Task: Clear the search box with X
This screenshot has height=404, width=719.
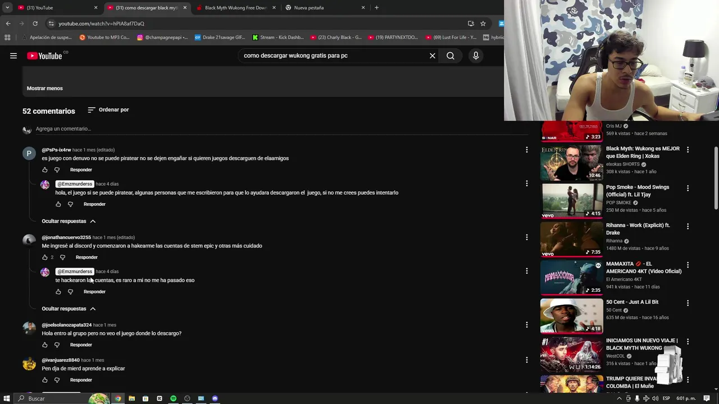Action: click(433, 56)
